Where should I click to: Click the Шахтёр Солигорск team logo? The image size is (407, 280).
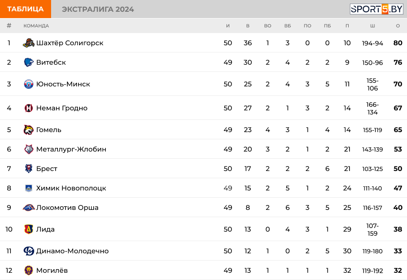(28, 43)
